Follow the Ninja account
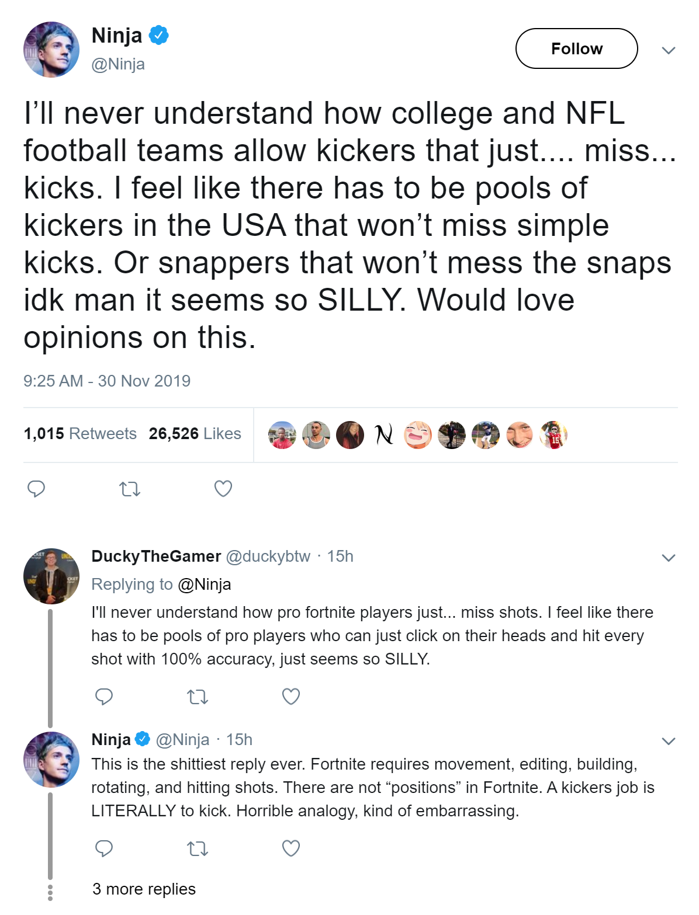699x915 pixels. [576, 48]
